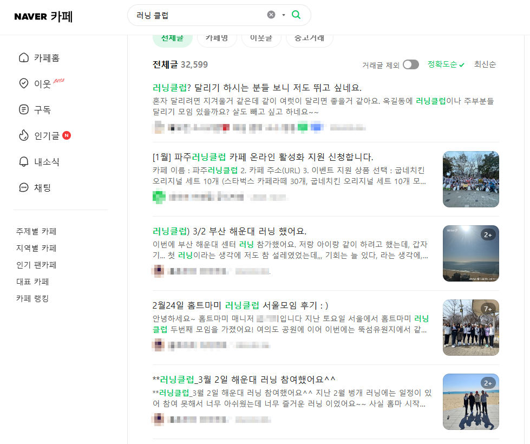Open the 카페 랭킹 link
This screenshot has height=444, width=530.
pyautogui.click(x=32, y=298)
